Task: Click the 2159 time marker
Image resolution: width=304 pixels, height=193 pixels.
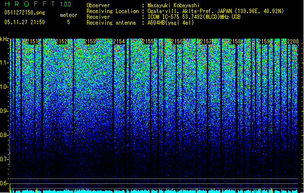Action: (264, 41)
